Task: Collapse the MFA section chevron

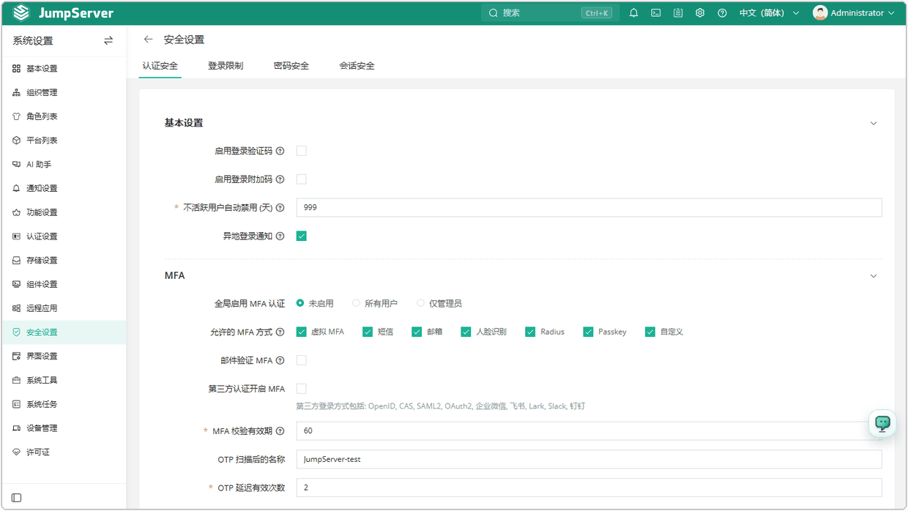Action: pos(874,276)
